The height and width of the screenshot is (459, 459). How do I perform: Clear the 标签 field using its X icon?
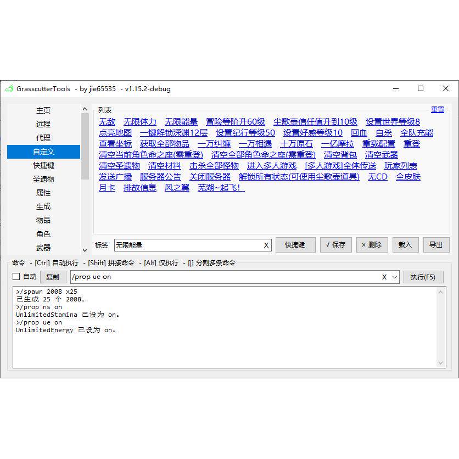(x=266, y=245)
